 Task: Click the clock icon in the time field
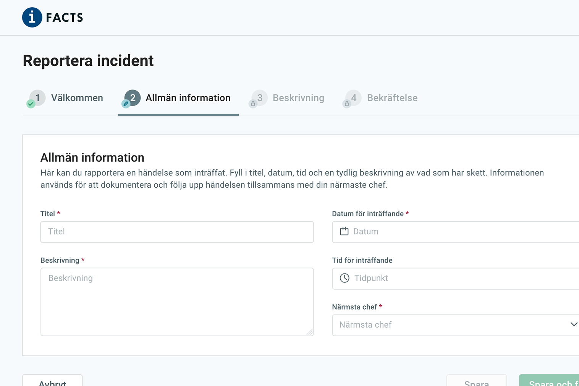click(x=344, y=278)
